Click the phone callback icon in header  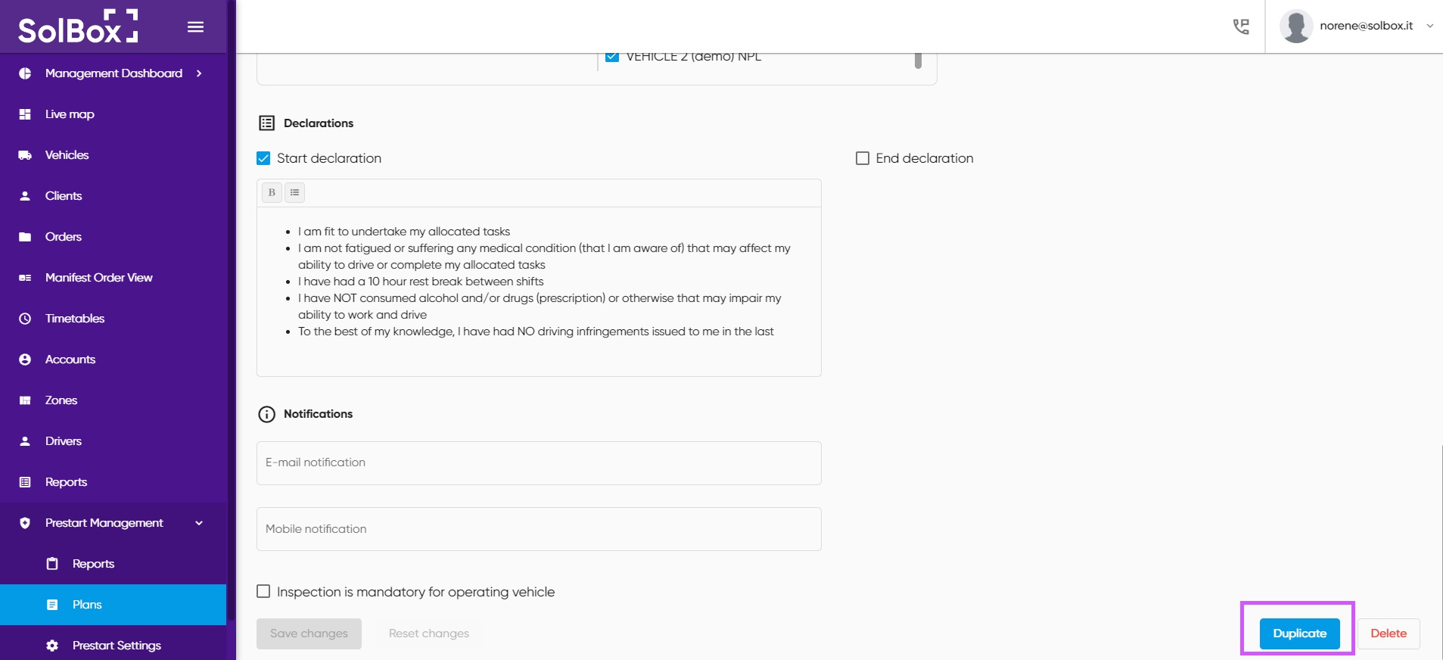click(x=1241, y=26)
